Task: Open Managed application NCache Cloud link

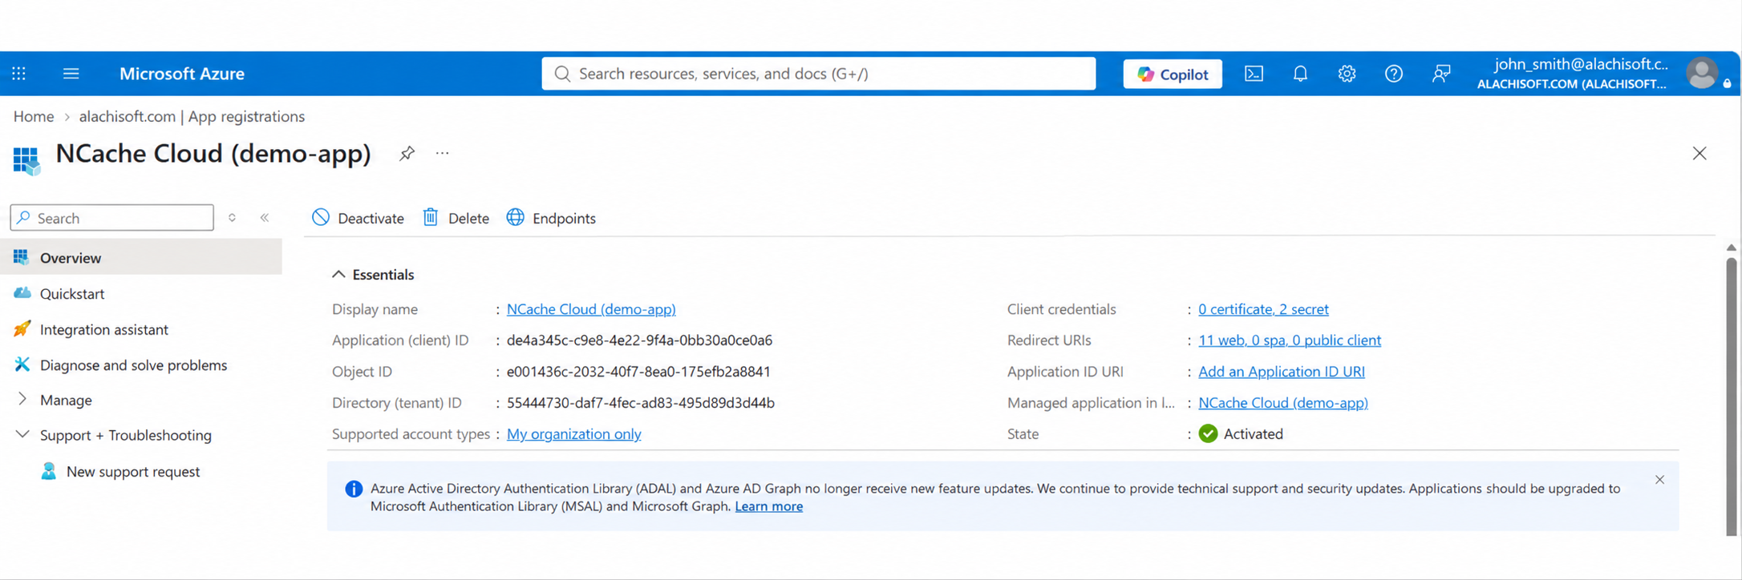Action: point(1283,403)
